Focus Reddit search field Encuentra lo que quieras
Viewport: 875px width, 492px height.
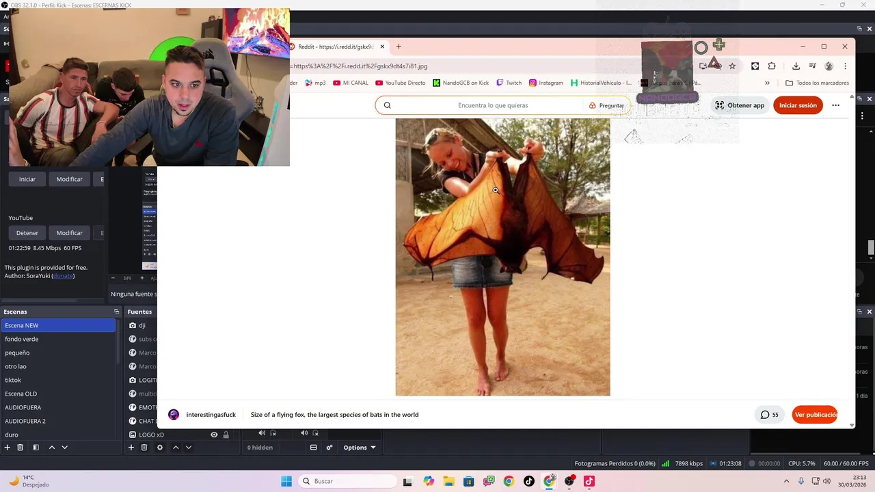point(493,105)
